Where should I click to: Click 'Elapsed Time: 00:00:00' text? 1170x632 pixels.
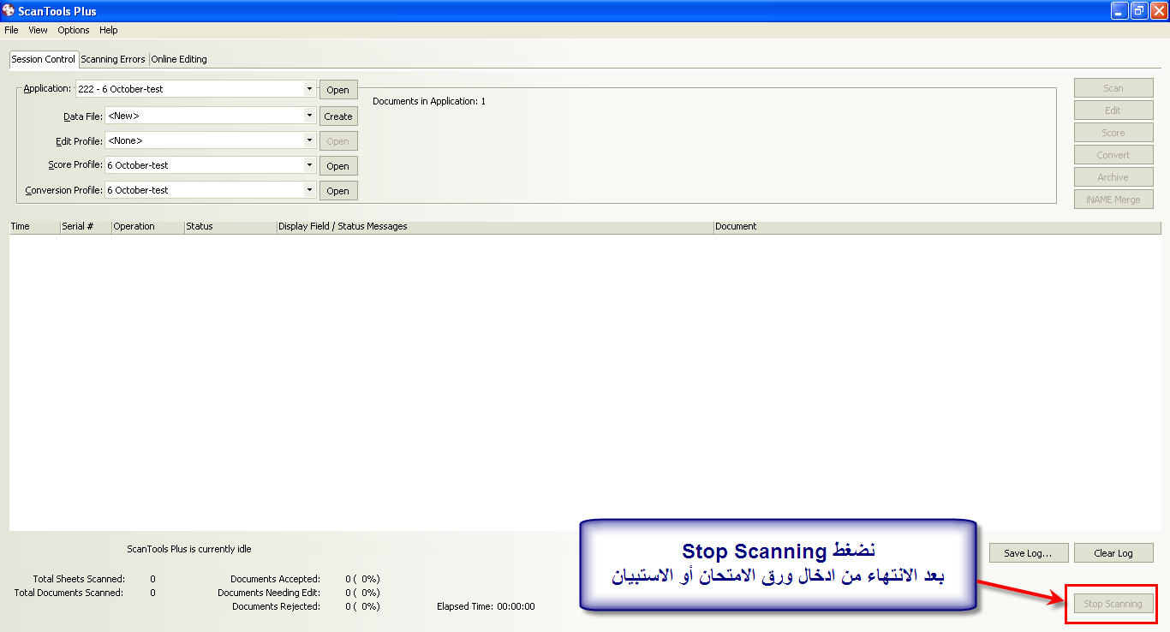point(486,606)
